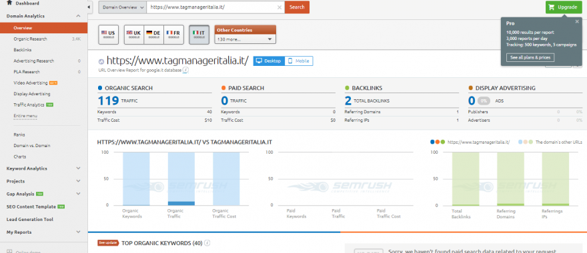The image size is (587, 253).
Task: Expand the Projects section
Action: 78,181
